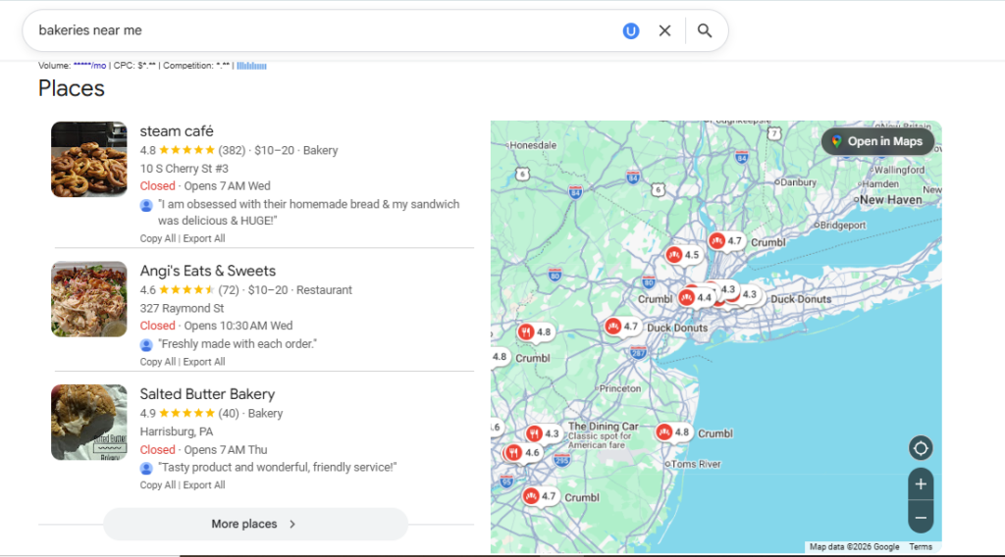
Task: Open the Angi's Eats & Sweets food thumbnail
Action: 89,299
